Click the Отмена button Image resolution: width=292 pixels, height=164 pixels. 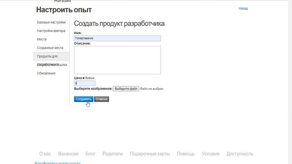click(101, 99)
